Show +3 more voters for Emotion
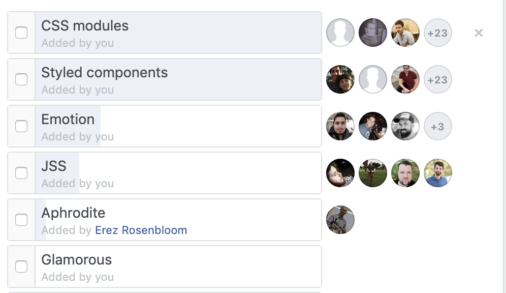 coord(437,126)
